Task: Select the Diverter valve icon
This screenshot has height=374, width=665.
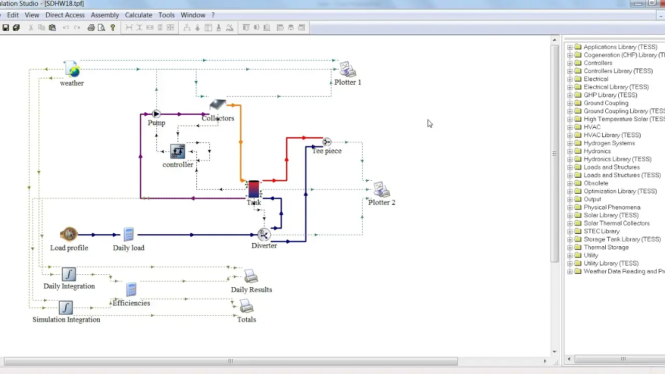Action: point(264,235)
